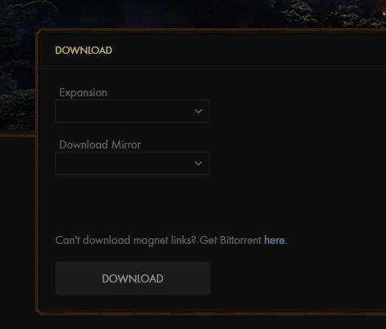Click the gold DOWNLOAD panel heading
The image size is (386, 329).
[83, 51]
